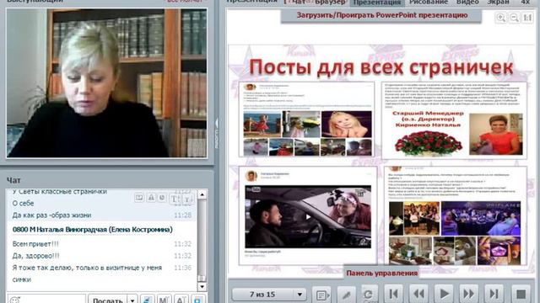Open the emoticon picker in chat input
The height and width of the screenshot is (303, 540).
point(14,300)
